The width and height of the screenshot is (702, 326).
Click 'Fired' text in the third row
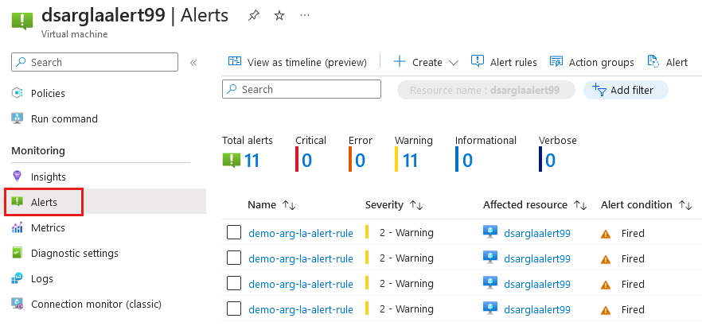pyautogui.click(x=633, y=285)
